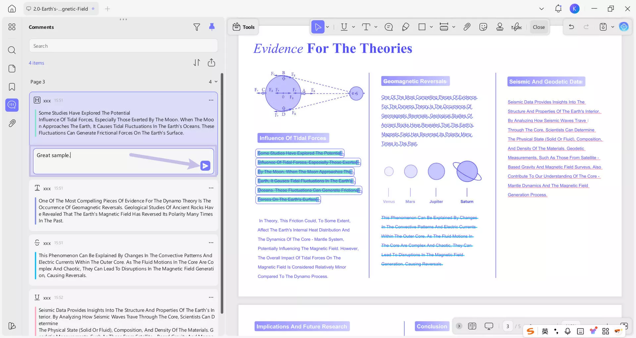Click the IME microphone voice input
636x338 pixels.
568,331
